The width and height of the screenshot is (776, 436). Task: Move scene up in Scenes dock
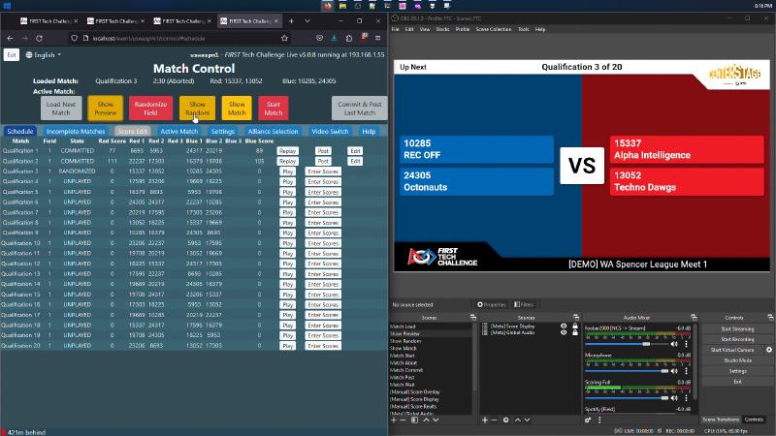click(426, 420)
